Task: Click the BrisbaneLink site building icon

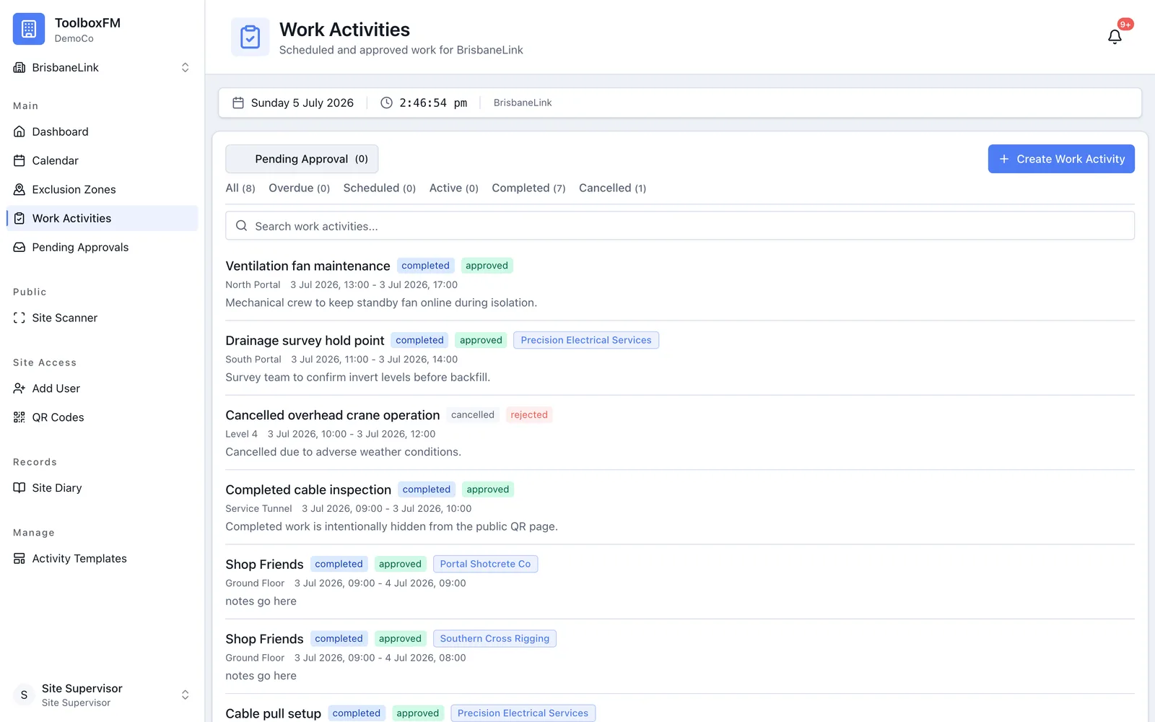Action: [x=19, y=67]
